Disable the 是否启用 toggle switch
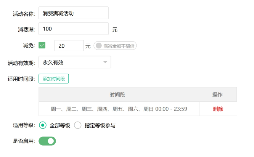 pos(47,141)
